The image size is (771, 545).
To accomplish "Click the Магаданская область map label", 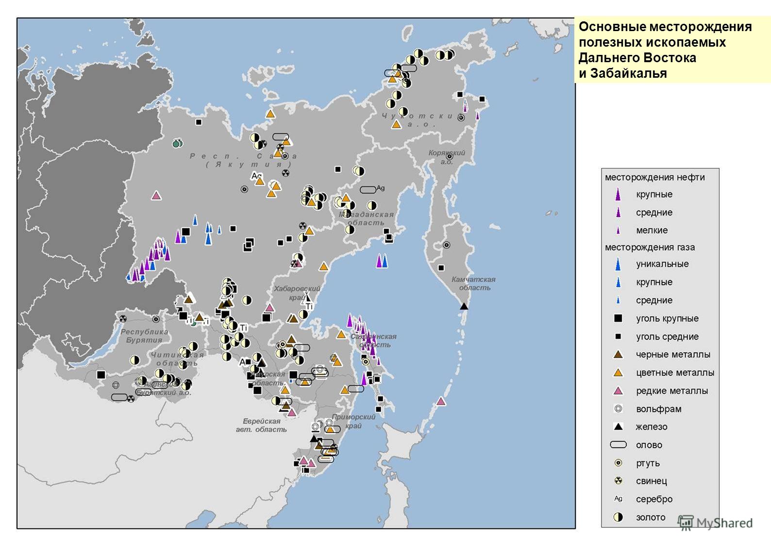I will [x=366, y=219].
